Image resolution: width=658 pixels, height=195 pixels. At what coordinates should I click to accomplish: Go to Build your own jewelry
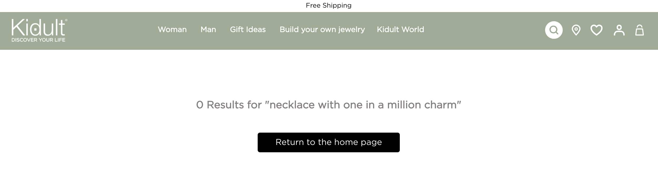[x=322, y=30]
